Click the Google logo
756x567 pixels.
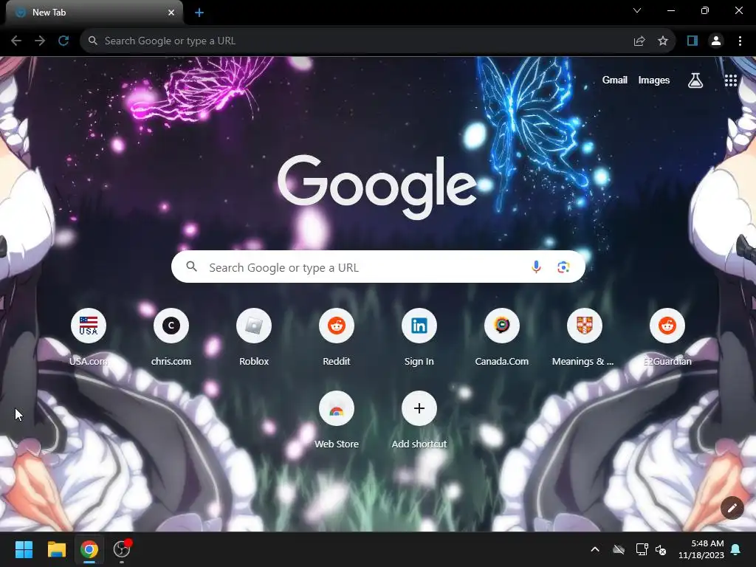pos(377,187)
